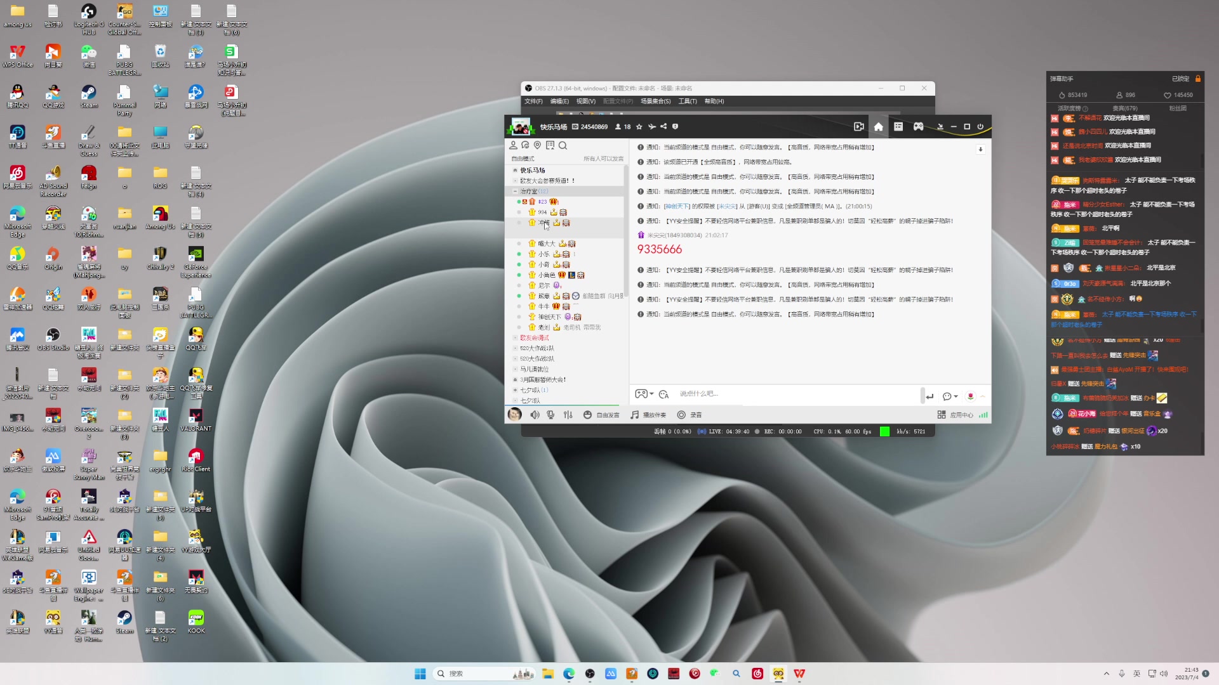
Task: Switch to the 粉丝团 tab in 弹幕助手
Action: 1178,108
